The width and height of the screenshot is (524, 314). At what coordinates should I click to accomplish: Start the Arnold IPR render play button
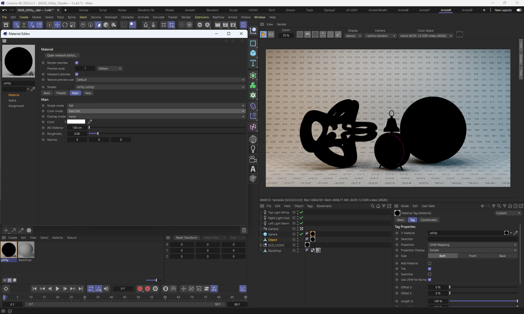tap(263, 35)
